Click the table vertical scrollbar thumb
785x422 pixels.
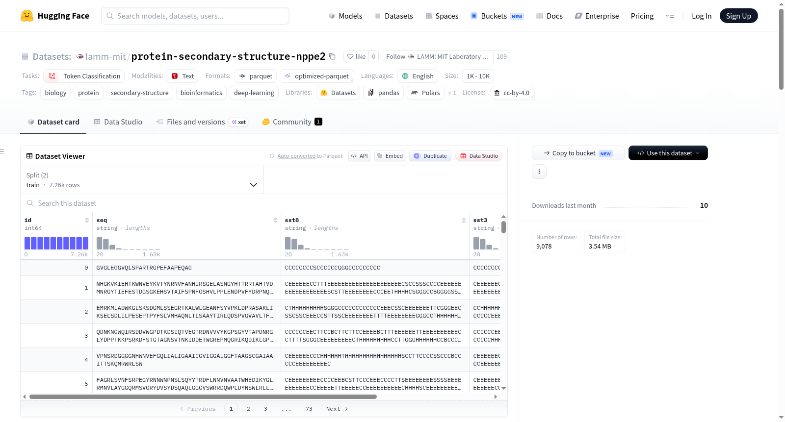pyautogui.click(x=503, y=227)
